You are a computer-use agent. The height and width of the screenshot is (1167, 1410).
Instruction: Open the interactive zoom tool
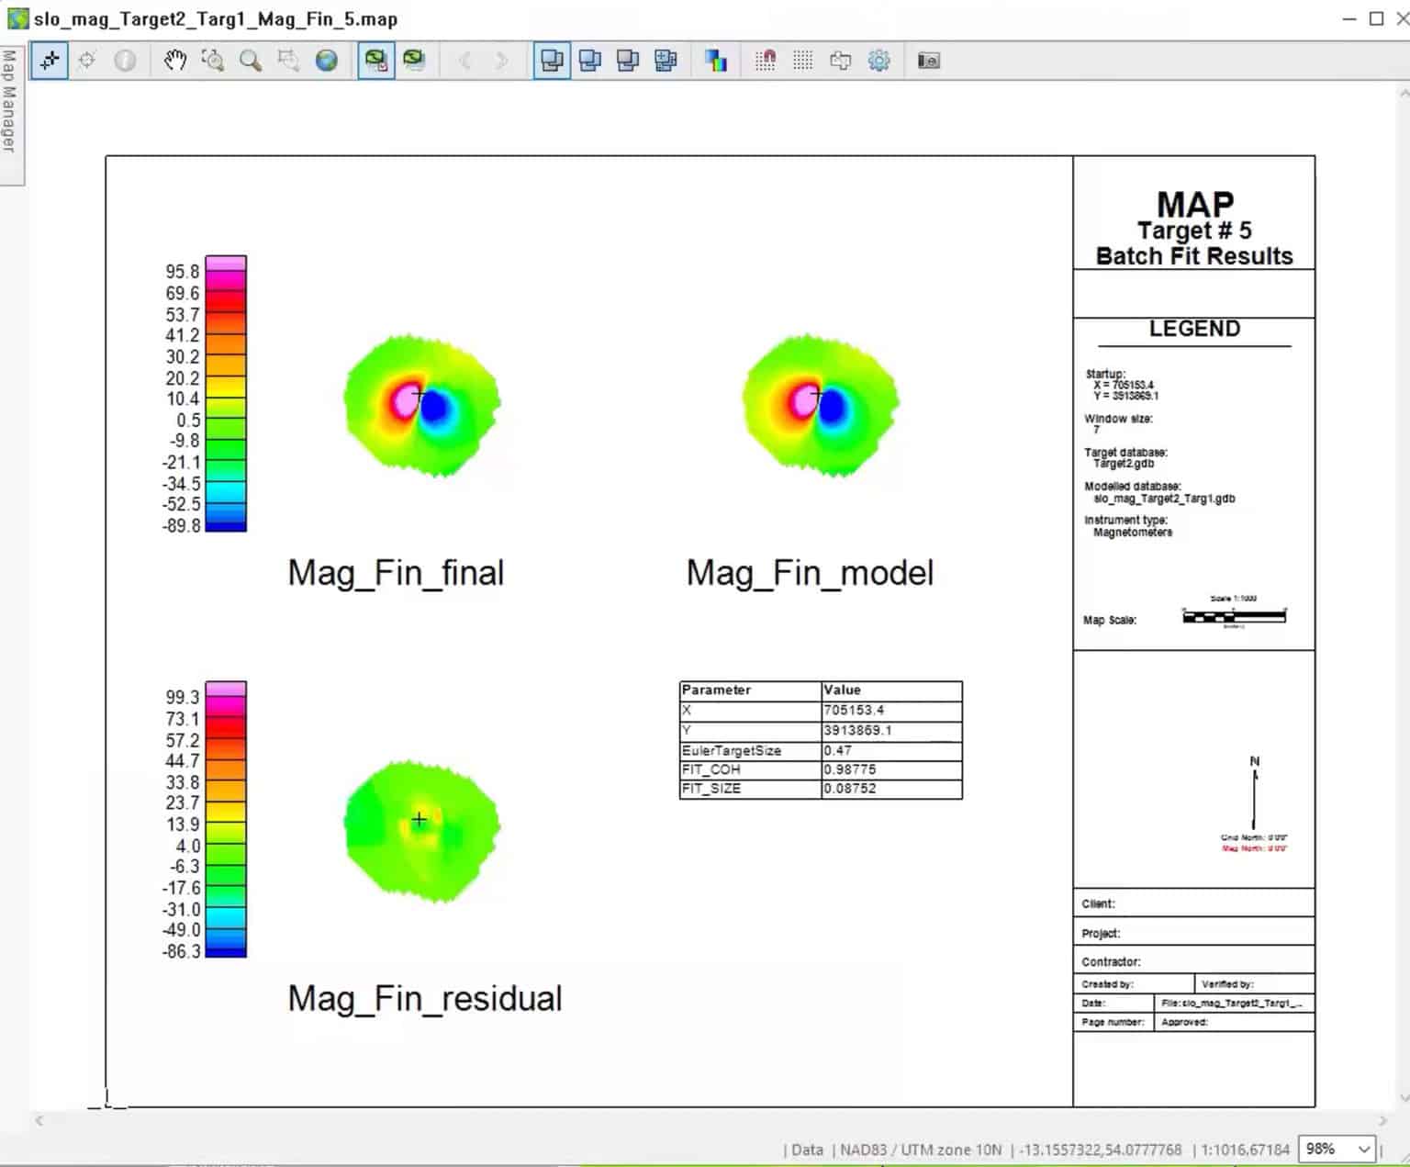click(x=212, y=60)
